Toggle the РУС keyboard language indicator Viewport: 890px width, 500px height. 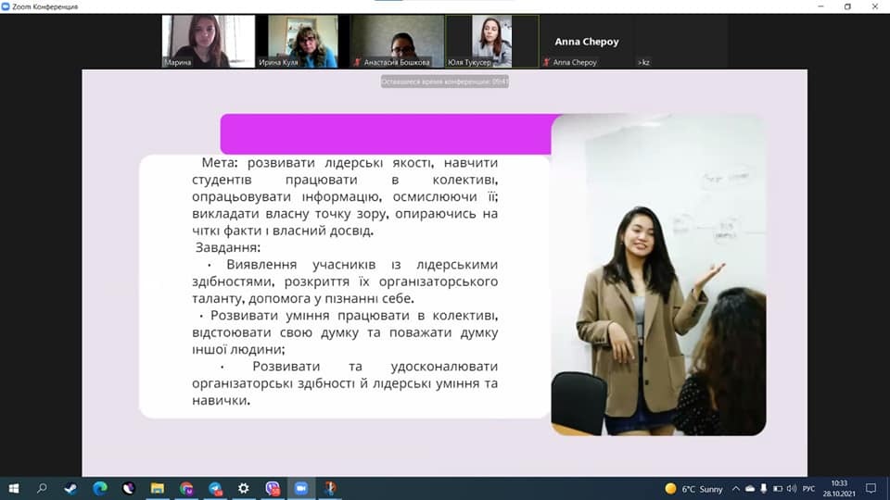(808, 488)
